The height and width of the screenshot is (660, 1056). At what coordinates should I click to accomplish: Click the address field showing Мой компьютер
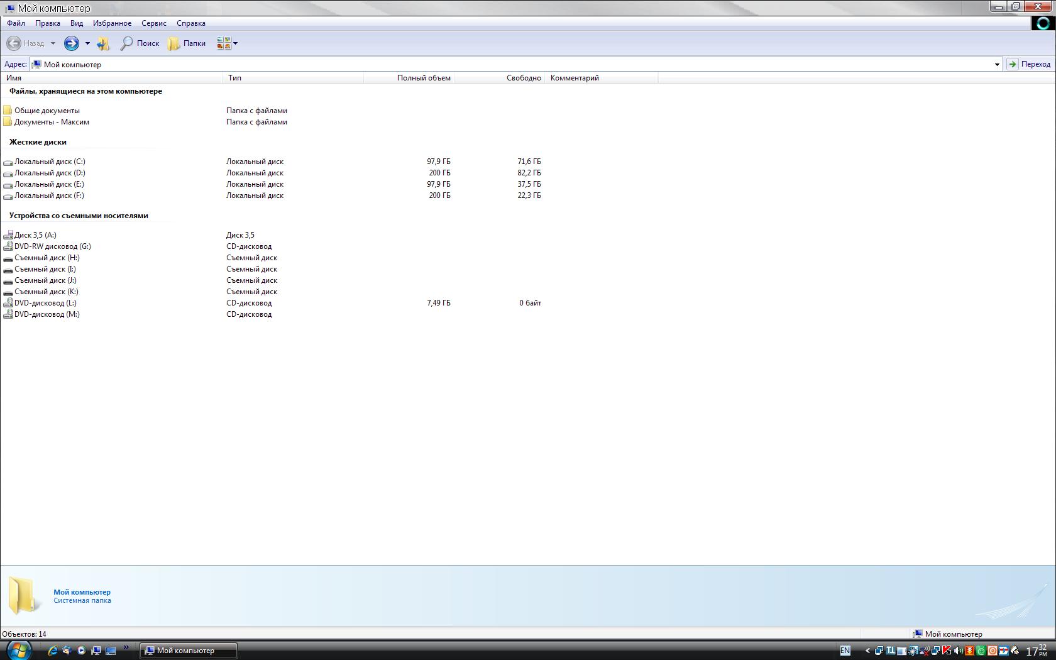pyautogui.click(x=503, y=64)
